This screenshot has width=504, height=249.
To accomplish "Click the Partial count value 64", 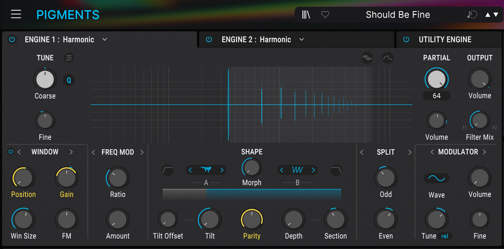I will click(x=437, y=96).
